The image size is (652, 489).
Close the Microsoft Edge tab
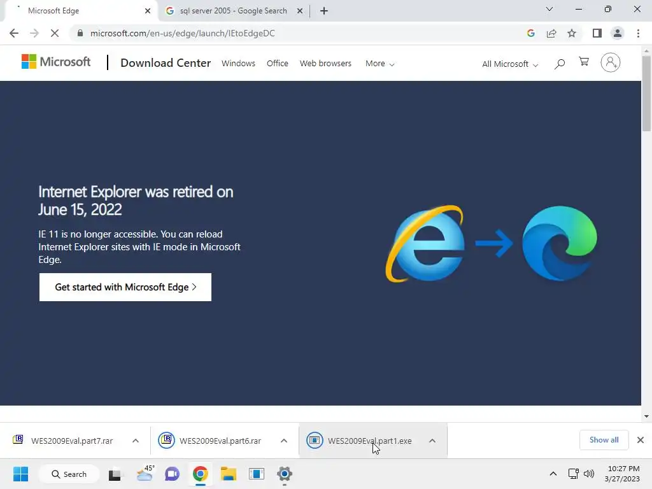point(148,11)
